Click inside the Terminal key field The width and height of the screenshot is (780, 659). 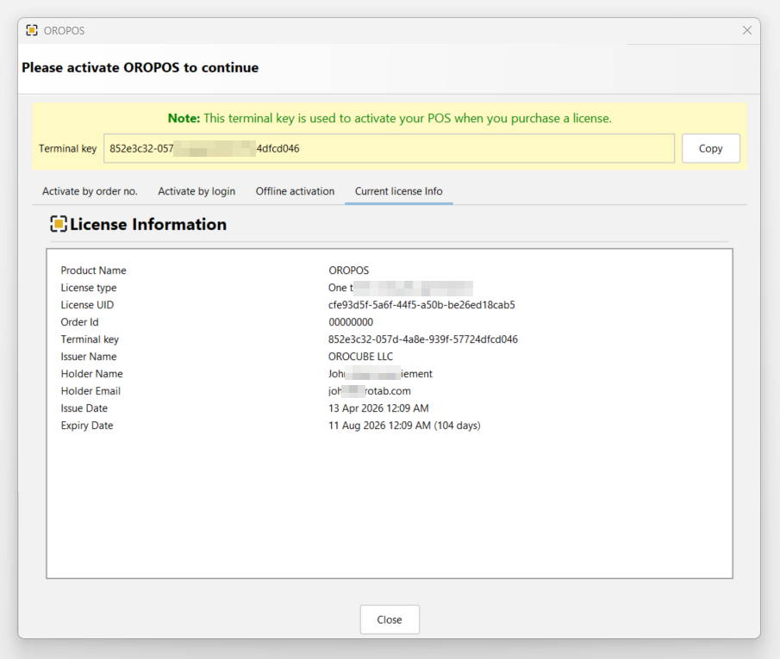click(x=389, y=148)
